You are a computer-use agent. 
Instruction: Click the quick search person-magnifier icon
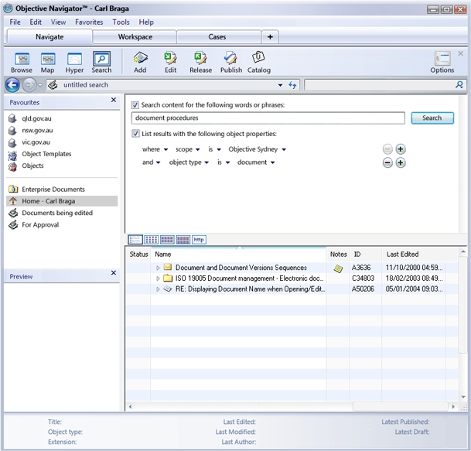459,85
